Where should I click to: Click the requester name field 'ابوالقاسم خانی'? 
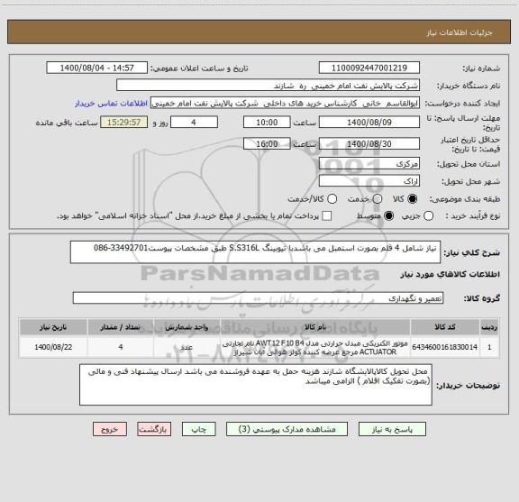point(285,104)
